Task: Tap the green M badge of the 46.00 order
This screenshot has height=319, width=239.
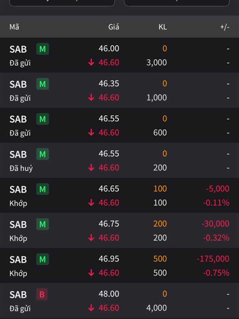Action: (x=43, y=49)
